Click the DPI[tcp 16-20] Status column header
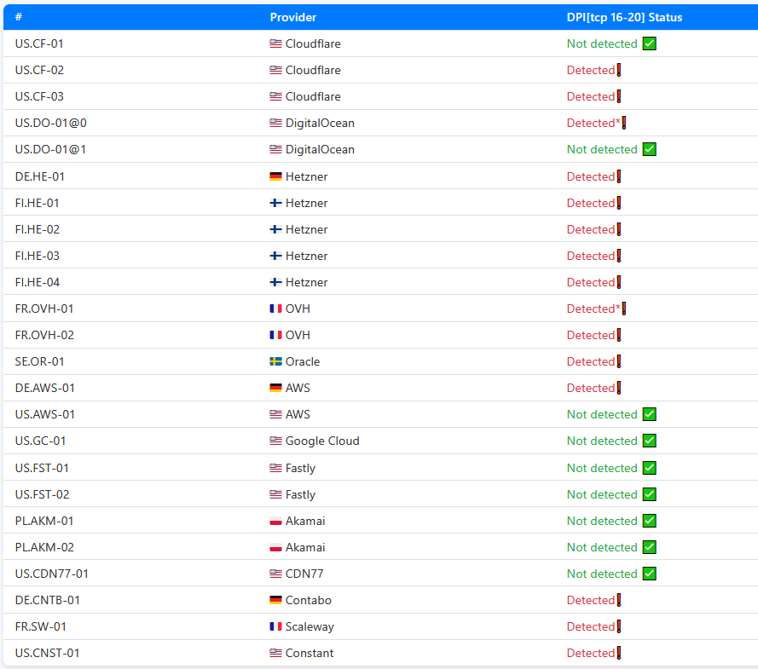Screen dimensions: 758x669 coord(624,17)
